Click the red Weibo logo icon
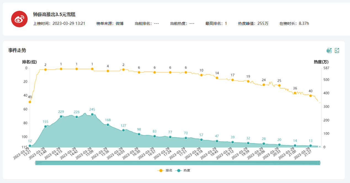Viewport: 350px width, 183px height. (x=19, y=19)
